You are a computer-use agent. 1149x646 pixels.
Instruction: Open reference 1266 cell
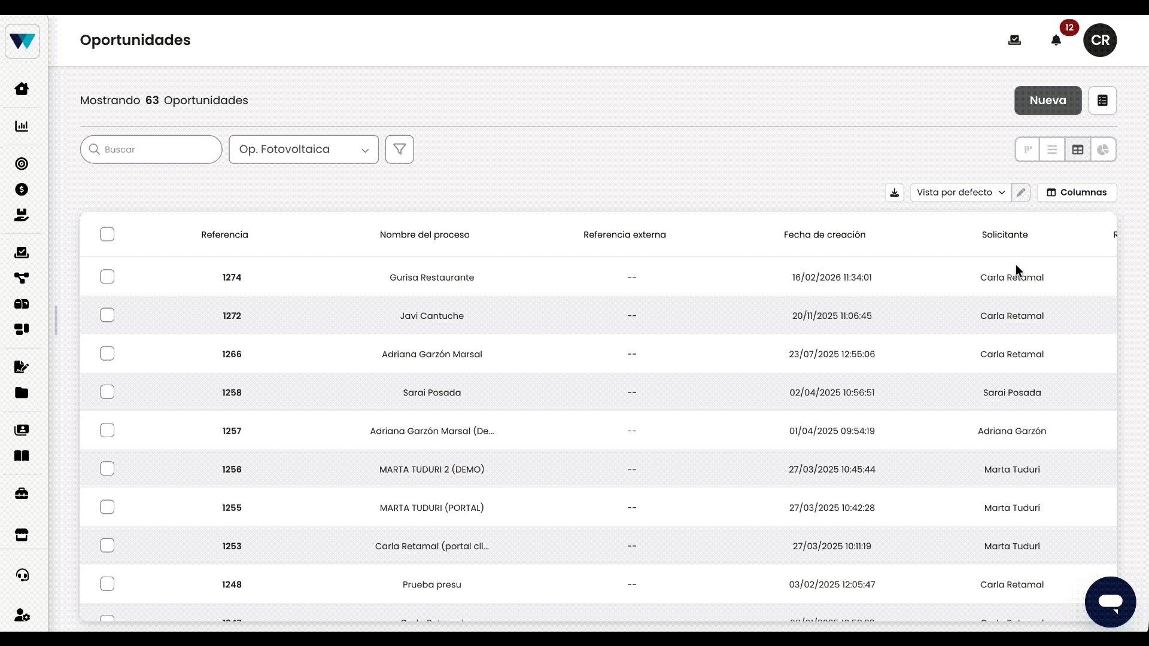click(232, 354)
